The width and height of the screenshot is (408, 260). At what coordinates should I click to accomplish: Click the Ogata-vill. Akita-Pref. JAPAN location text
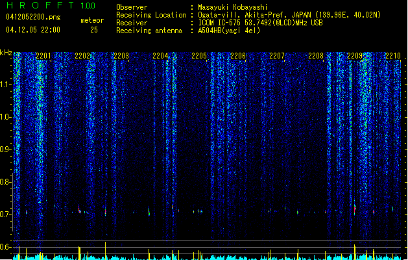coord(289,15)
